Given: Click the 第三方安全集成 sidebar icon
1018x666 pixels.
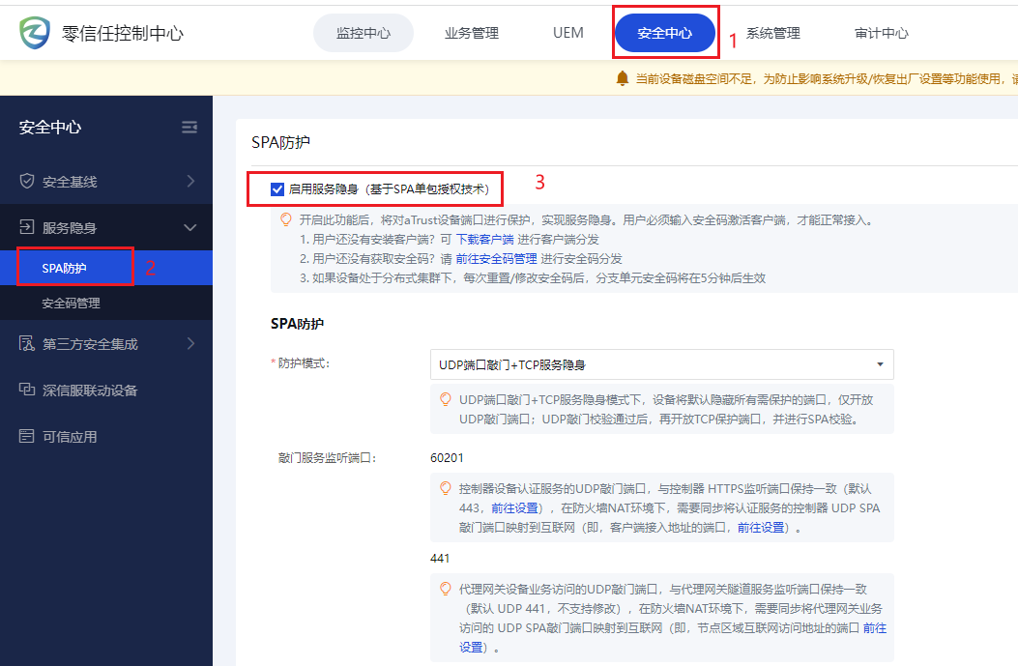Looking at the screenshot, I should [27, 343].
